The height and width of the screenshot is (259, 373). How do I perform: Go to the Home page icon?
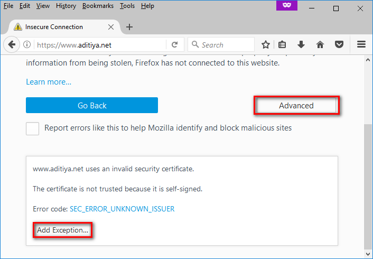[320, 45]
